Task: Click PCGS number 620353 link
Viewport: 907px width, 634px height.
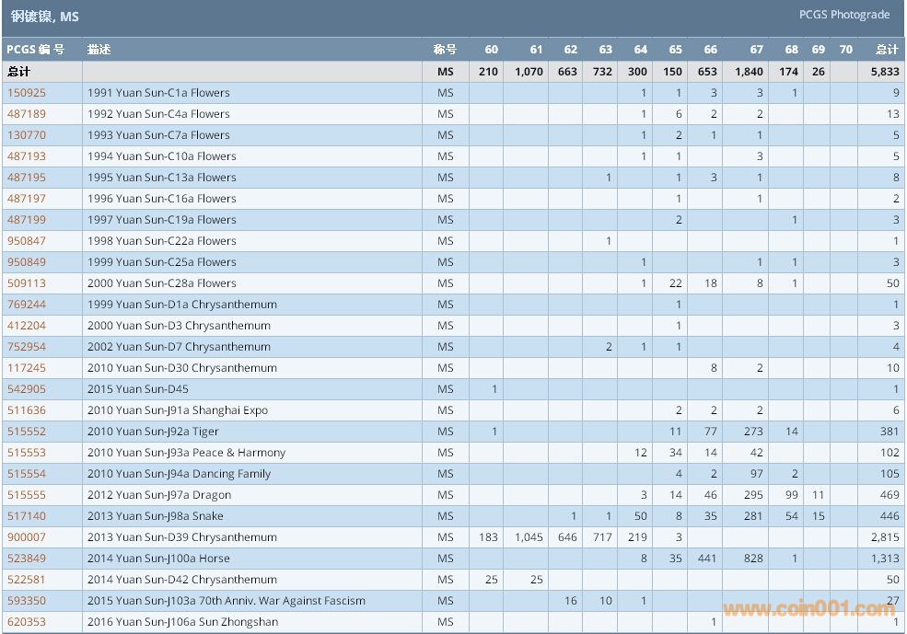Action: (26, 622)
